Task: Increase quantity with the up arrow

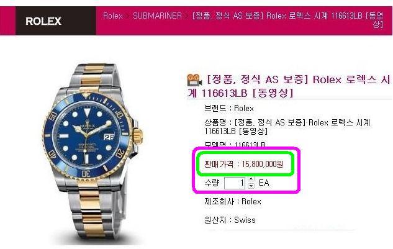Action: point(251,179)
